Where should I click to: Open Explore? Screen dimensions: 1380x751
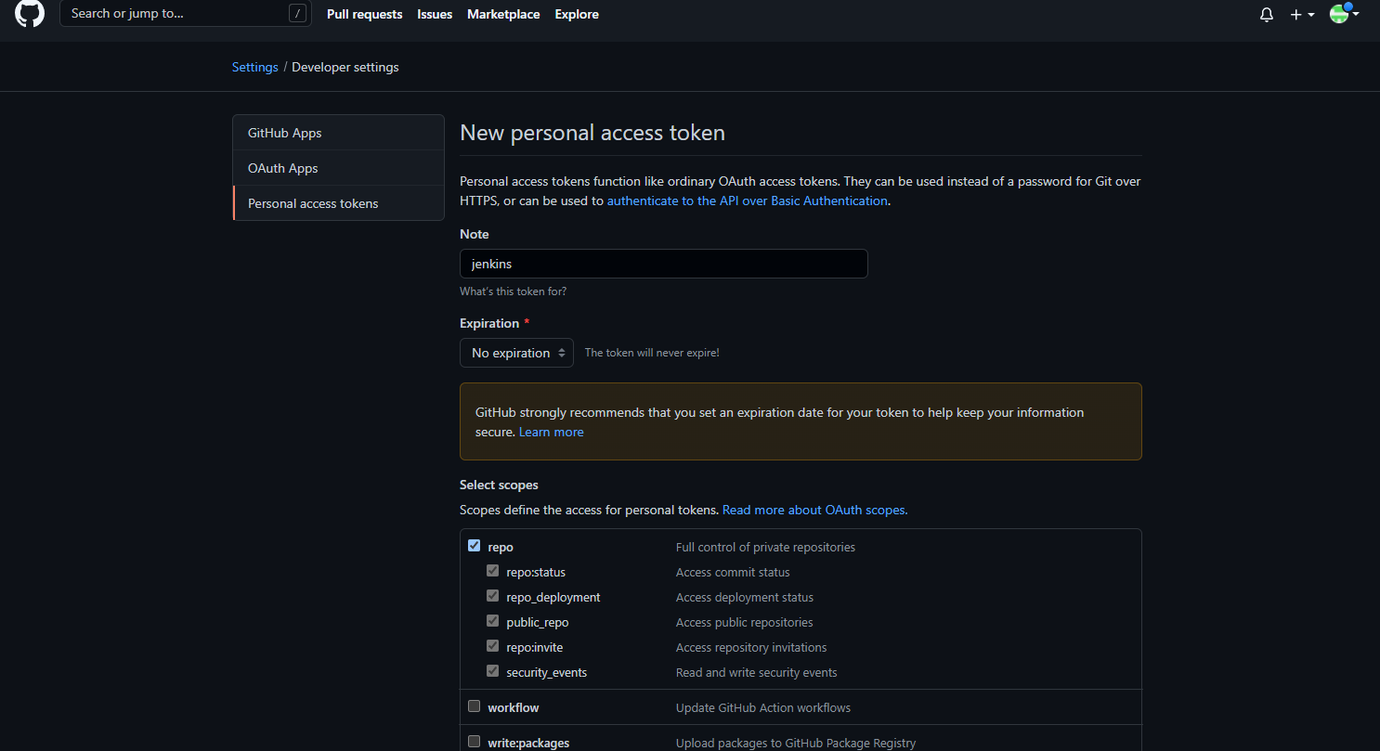tap(577, 14)
